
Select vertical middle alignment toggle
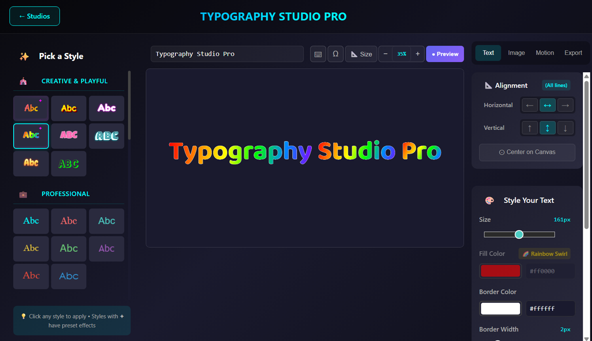tap(547, 128)
